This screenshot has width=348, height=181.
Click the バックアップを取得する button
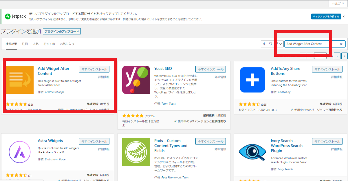(326, 17)
